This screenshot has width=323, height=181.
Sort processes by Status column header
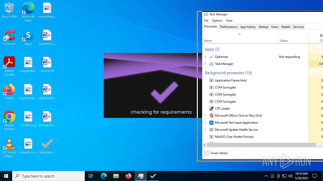294,38
